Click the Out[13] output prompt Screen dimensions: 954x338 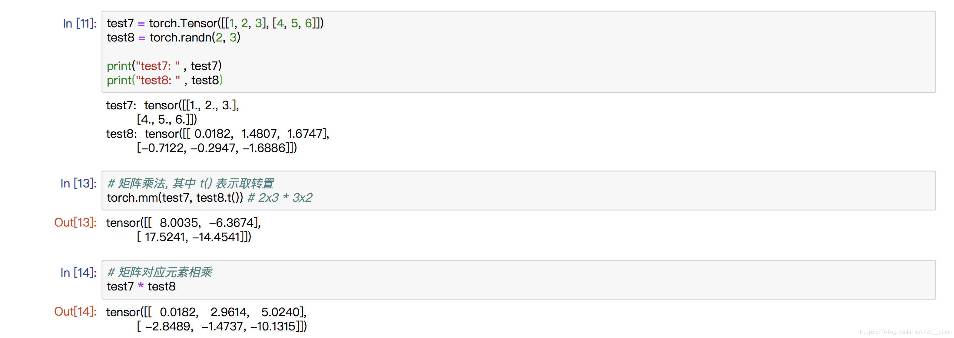tap(75, 222)
